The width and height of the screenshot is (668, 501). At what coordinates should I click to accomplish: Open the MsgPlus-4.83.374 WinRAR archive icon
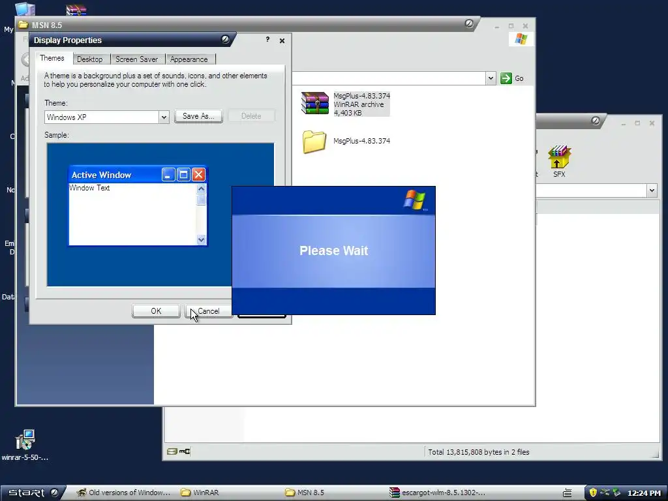click(315, 104)
